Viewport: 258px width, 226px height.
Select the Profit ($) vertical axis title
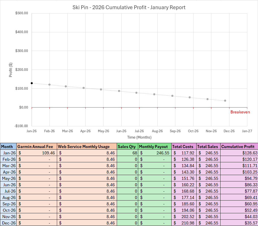pyautogui.click(x=11, y=70)
